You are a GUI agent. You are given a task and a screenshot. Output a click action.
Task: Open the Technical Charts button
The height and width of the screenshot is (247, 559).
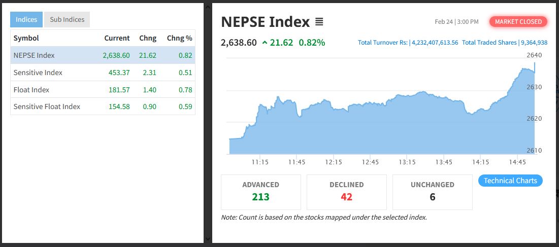coord(510,181)
